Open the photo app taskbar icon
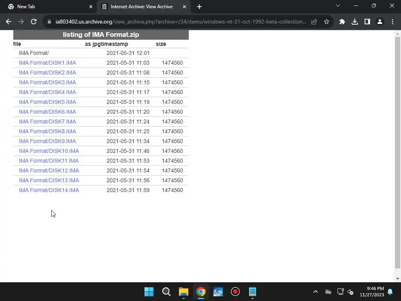The height and width of the screenshot is (301, 401). point(218,292)
